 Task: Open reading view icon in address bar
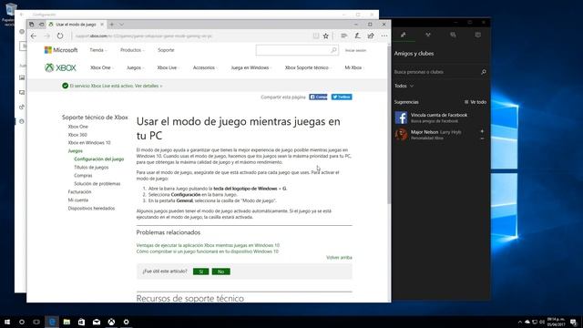point(316,36)
